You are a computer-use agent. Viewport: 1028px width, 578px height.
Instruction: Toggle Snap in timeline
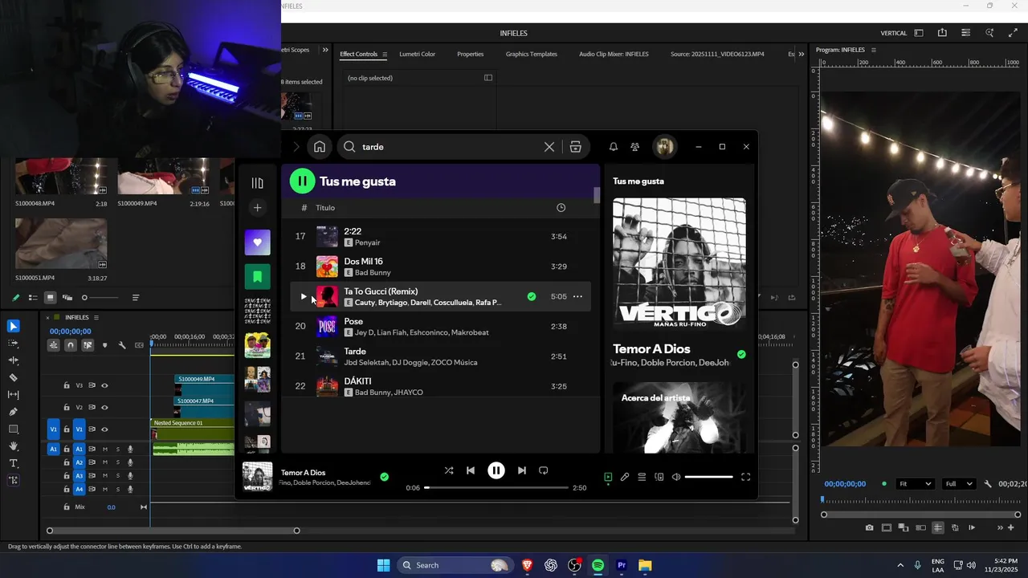click(x=71, y=345)
